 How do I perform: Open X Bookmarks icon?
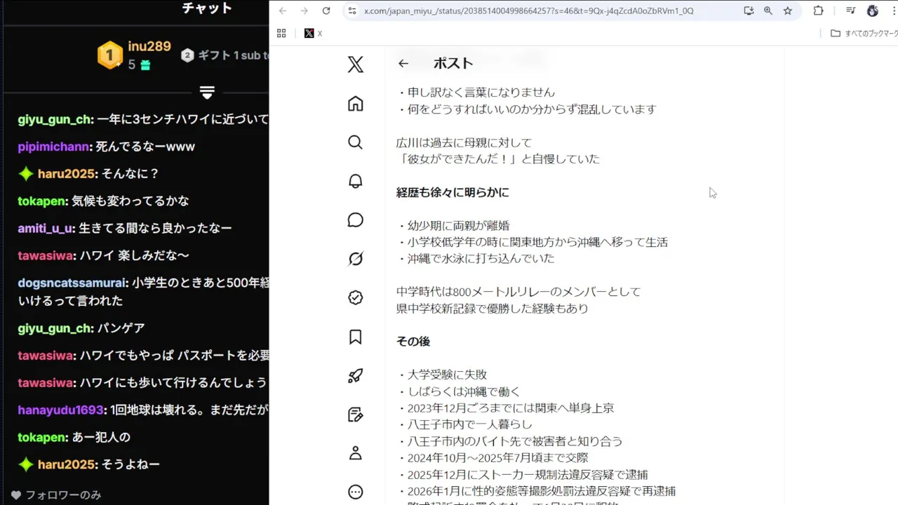click(x=356, y=337)
